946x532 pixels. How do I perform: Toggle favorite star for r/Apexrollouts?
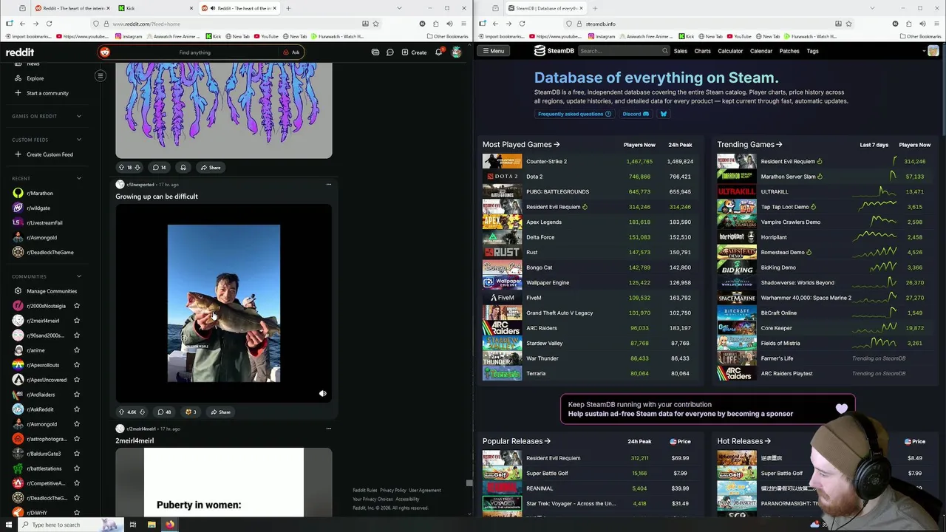point(76,365)
